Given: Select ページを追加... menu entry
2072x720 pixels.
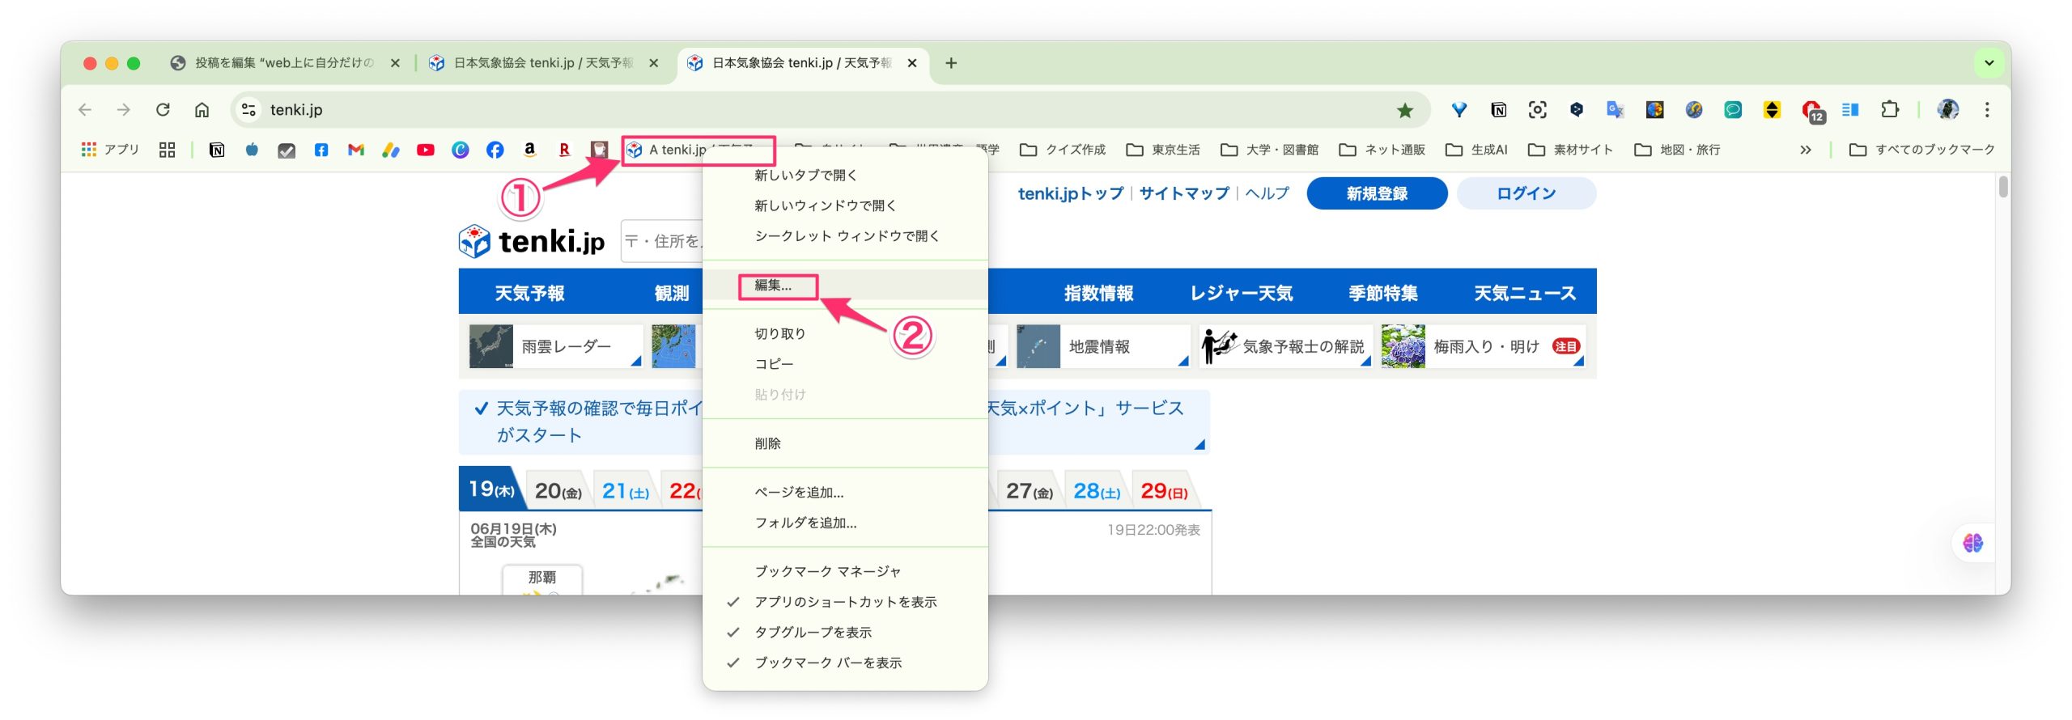Looking at the screenshot, I should coord(845,492).
